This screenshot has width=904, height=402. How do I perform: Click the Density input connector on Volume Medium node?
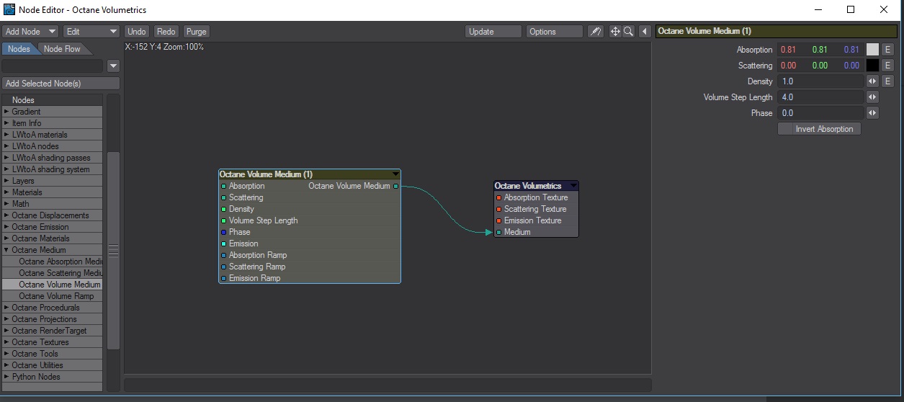pos(224,209)
